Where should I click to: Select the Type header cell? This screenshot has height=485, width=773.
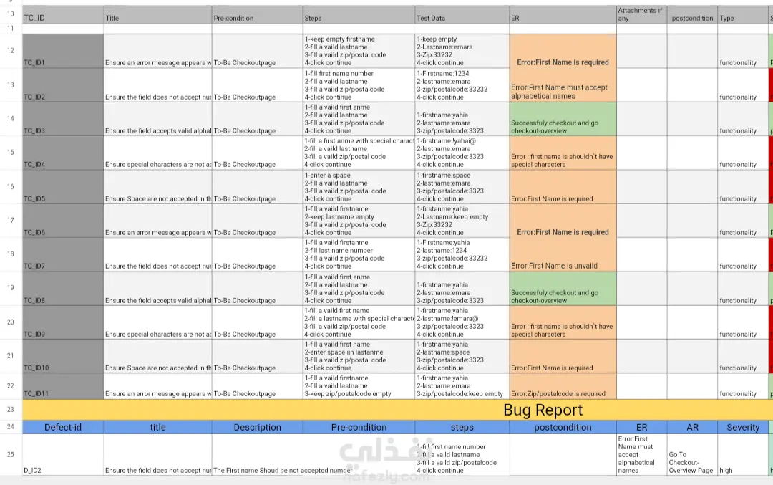(x=742, y=15)
